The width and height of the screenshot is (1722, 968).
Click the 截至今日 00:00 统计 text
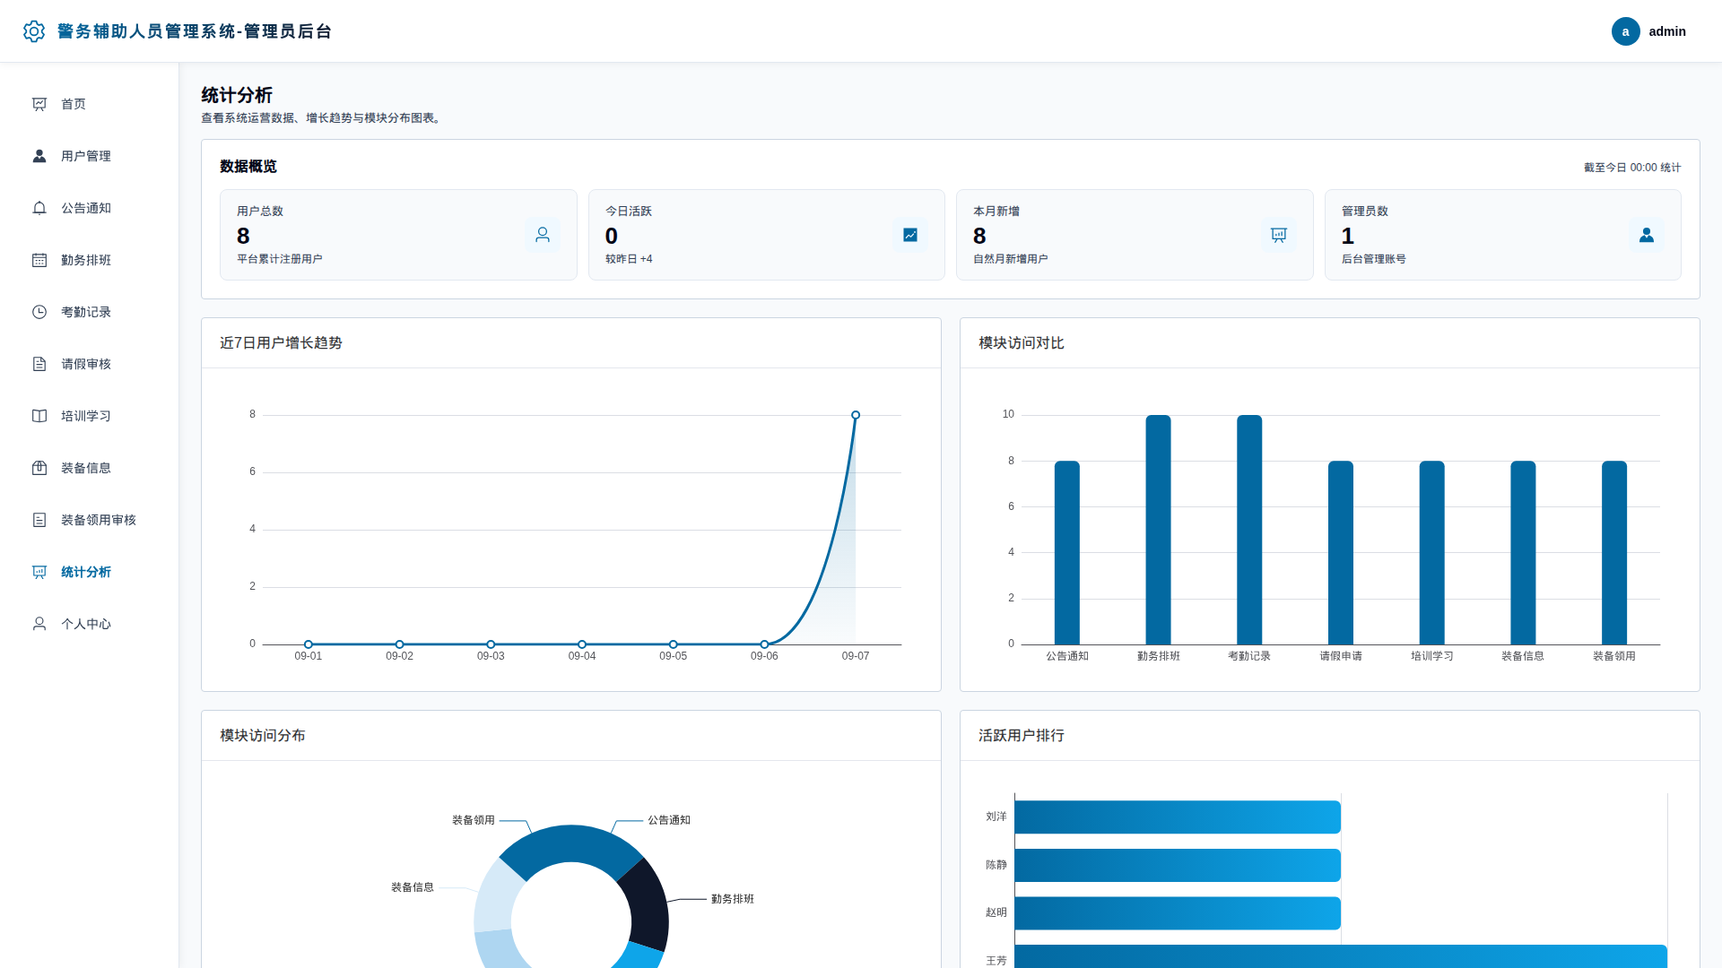1632,168
